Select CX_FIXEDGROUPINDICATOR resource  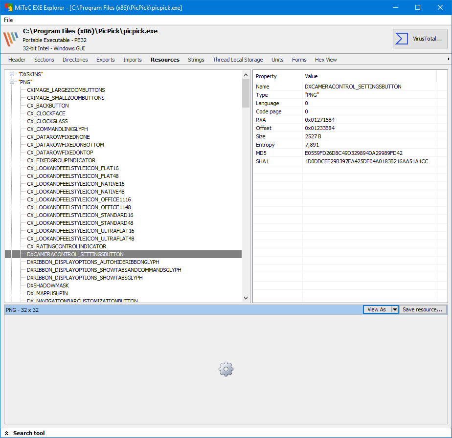pyautogui.click(x=61, y=160)
